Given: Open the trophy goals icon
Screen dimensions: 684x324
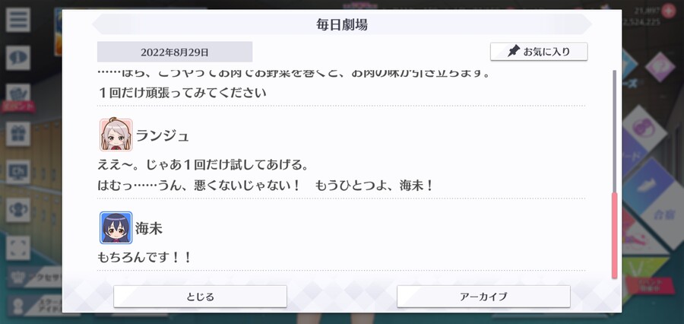Looking at the screenshot, I should coord(18,210).
